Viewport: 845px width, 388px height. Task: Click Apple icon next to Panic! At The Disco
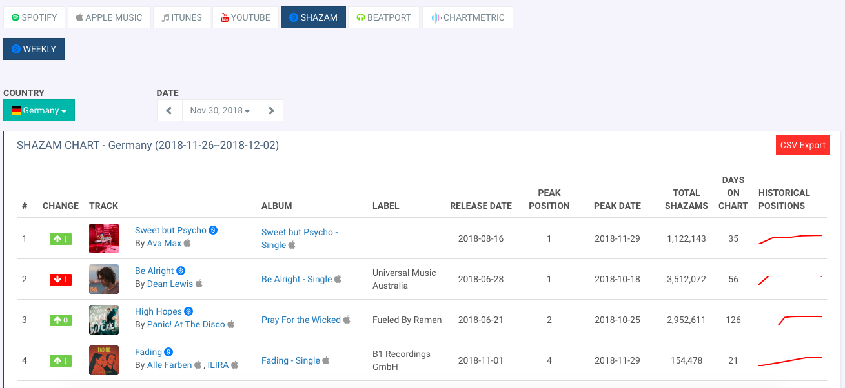[230, 324]
